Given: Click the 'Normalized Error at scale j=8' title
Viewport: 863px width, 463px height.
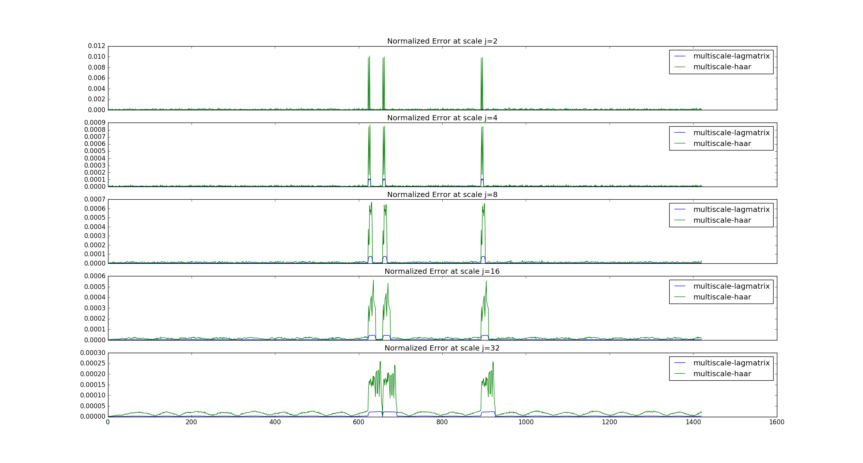Looking at the screenshot, I should click(442, 195).
